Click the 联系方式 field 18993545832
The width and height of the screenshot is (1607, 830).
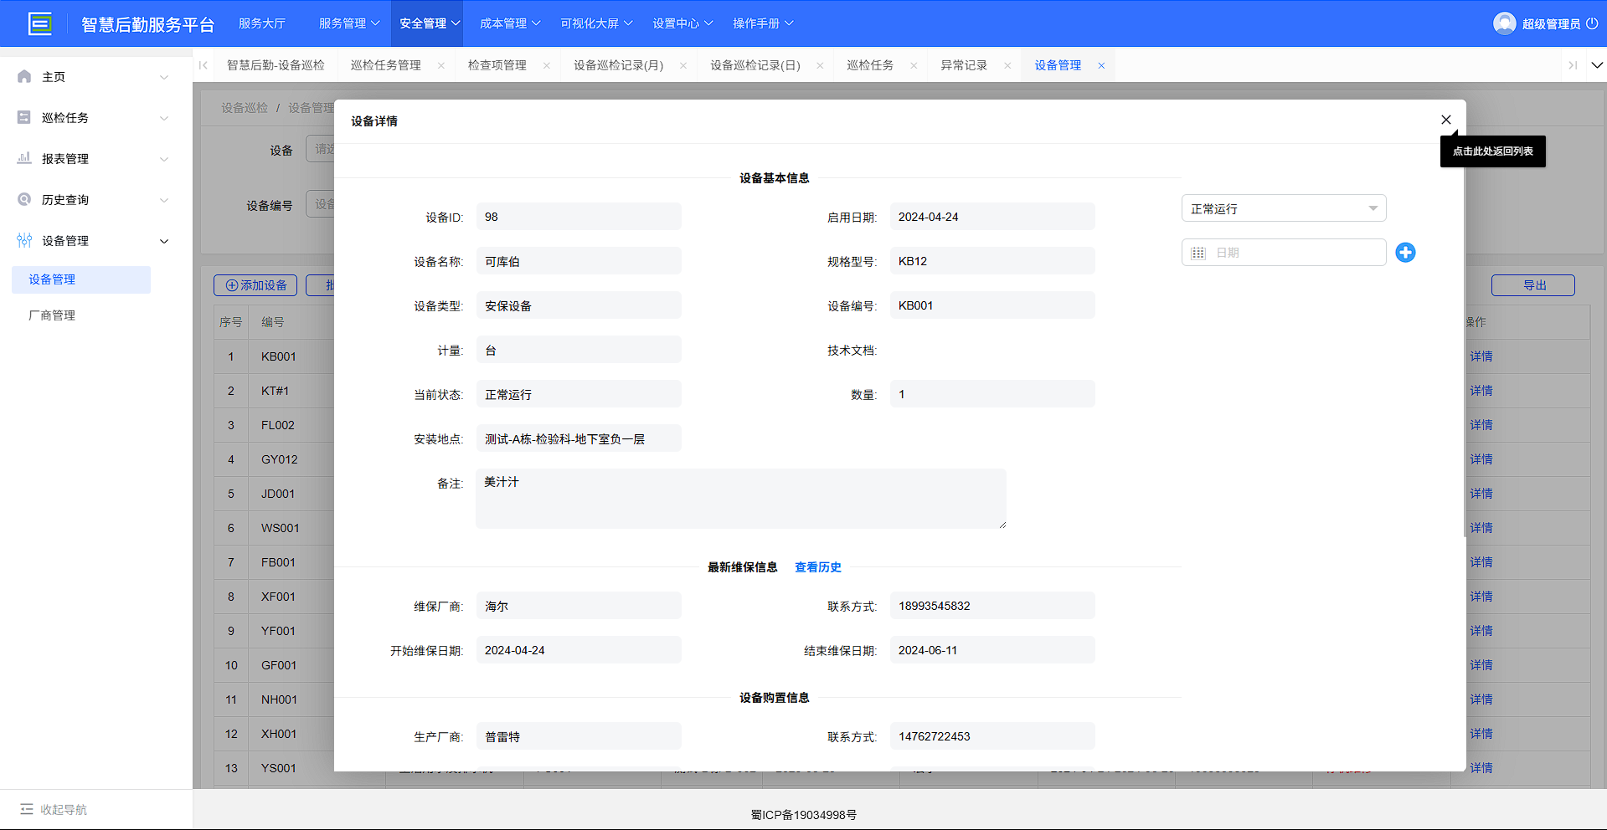[x=992, y=606]
